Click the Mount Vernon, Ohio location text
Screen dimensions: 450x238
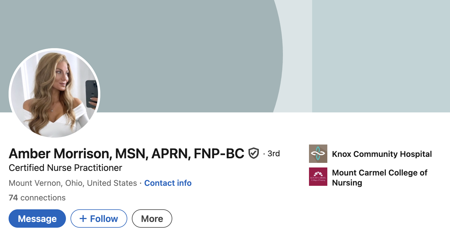coord(73,183)
